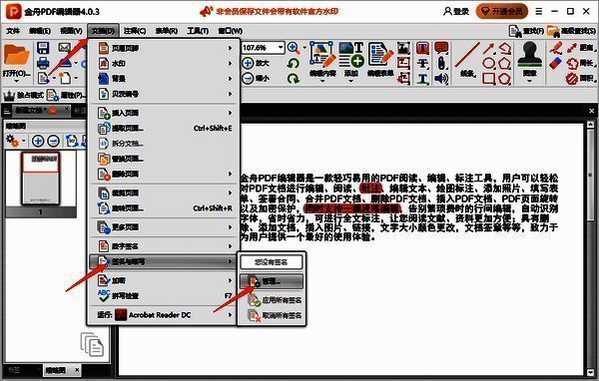Open the zoom percentage 107.6% dropdown
The height and width of the screenshot is (381, 599).
[281, 47]
